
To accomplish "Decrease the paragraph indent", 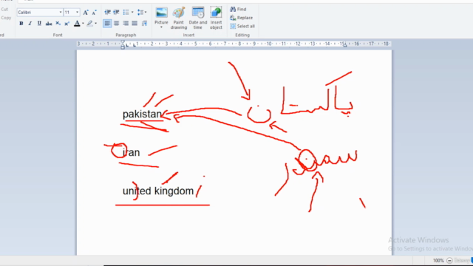I will [x=107, y=12].
